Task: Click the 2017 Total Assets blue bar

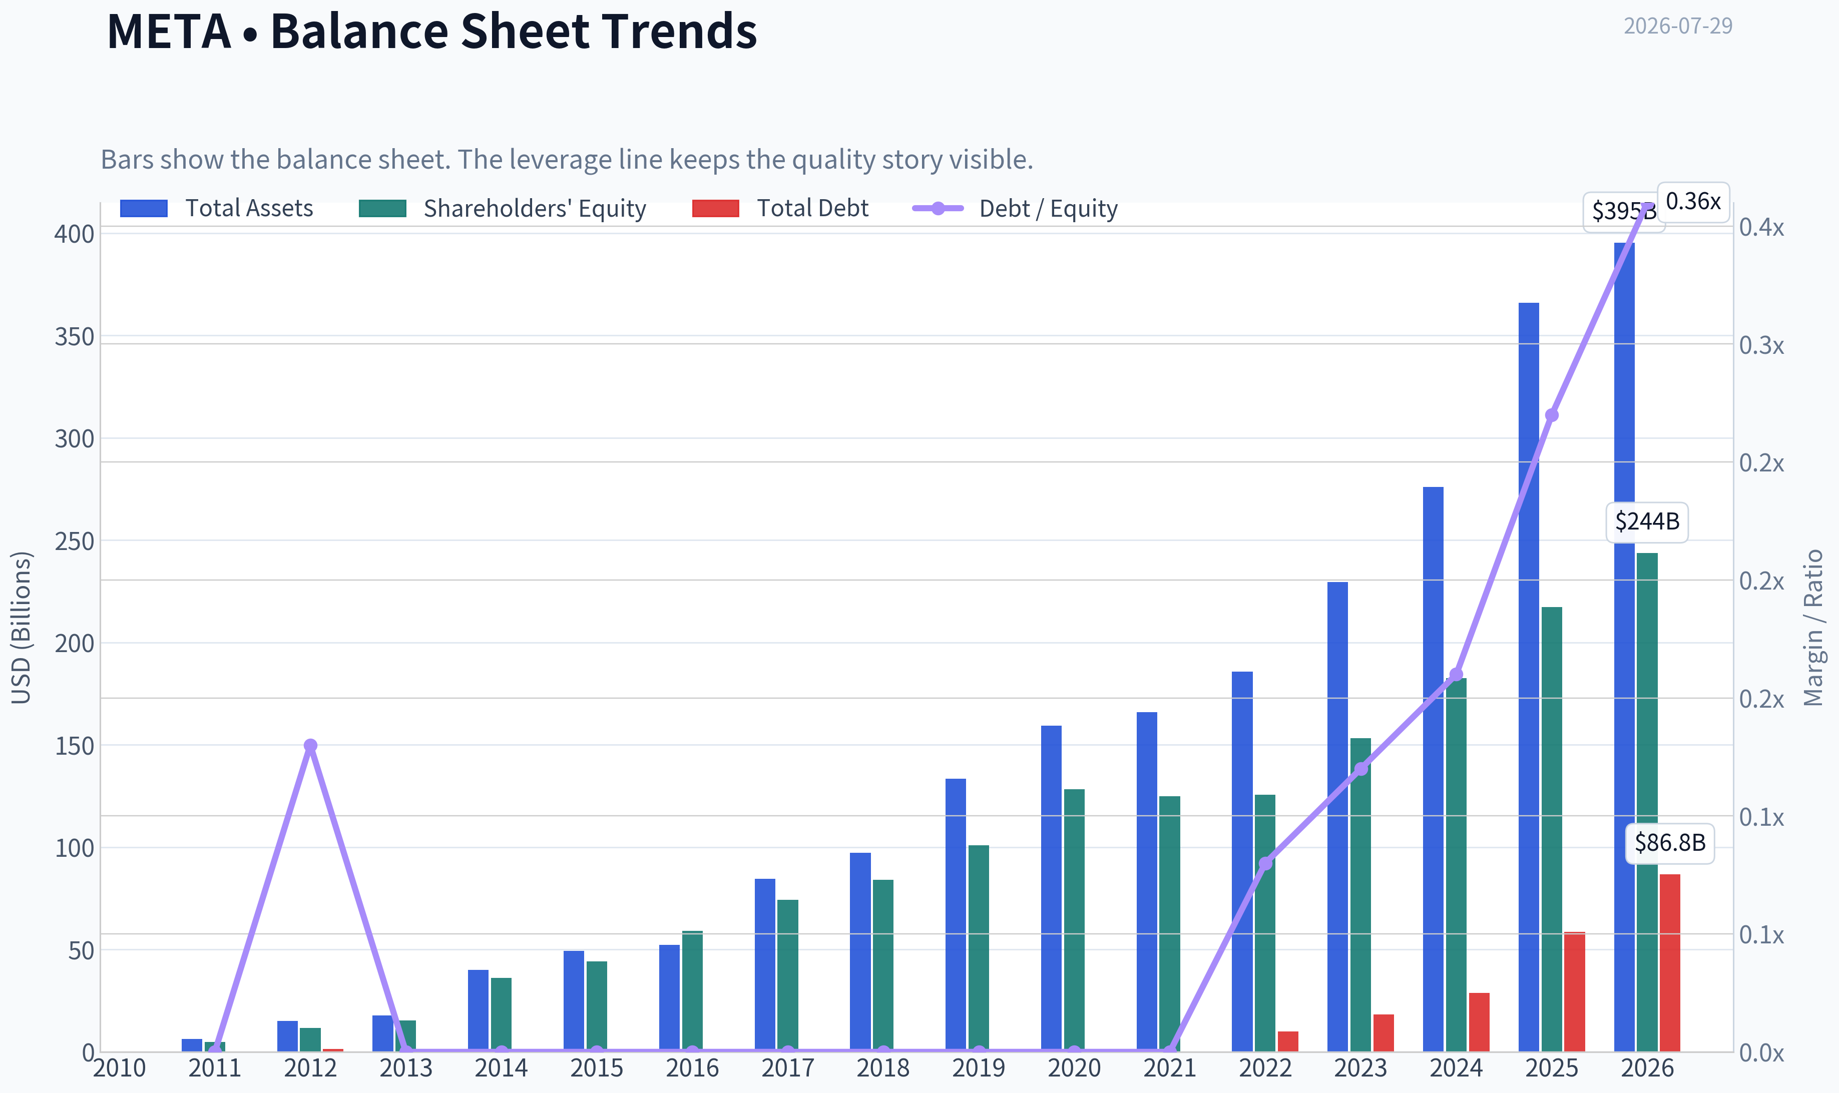Action: [x=764, y=965]
